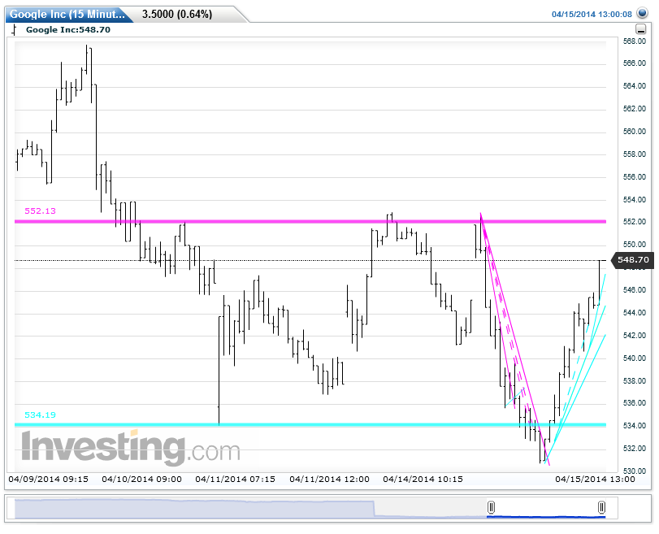
Task: Click the 04/11/2014 12:00 axis label
Action: (330, 480)
